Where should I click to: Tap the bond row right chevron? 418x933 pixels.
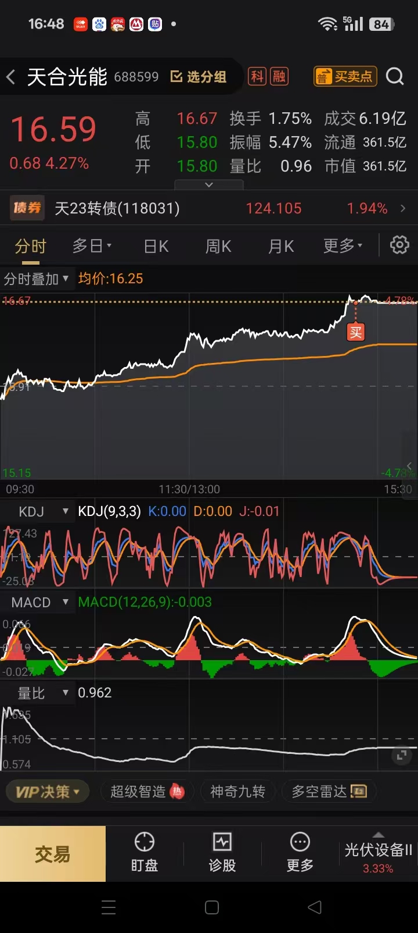point(403,208)
